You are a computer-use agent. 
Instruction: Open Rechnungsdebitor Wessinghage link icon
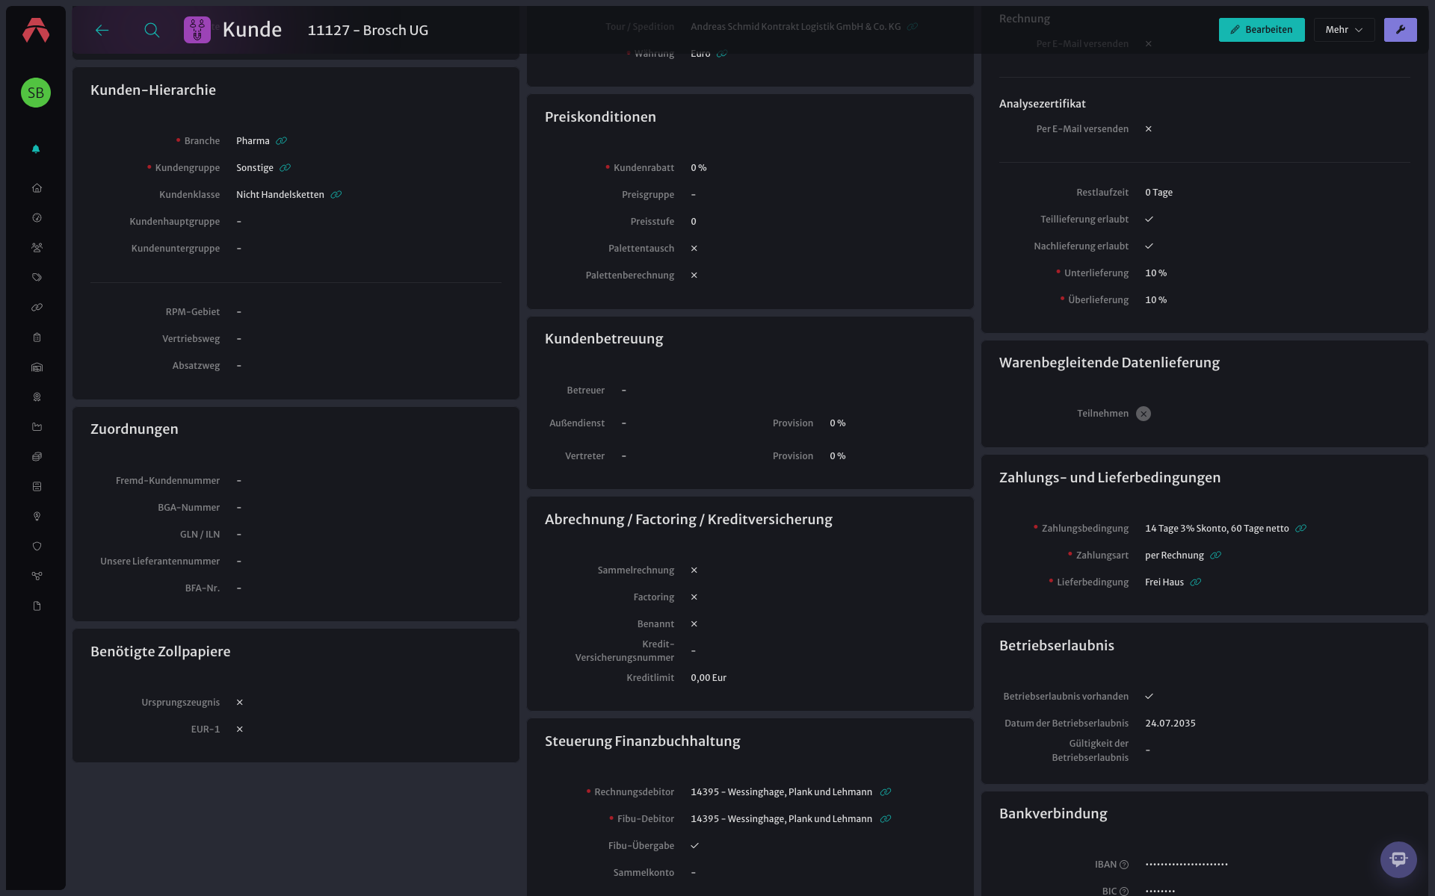coord(886,792)
